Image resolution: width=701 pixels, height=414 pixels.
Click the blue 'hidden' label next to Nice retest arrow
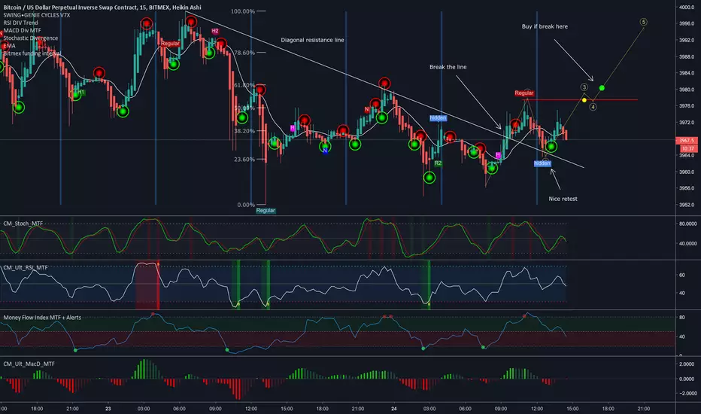[542, 163]
